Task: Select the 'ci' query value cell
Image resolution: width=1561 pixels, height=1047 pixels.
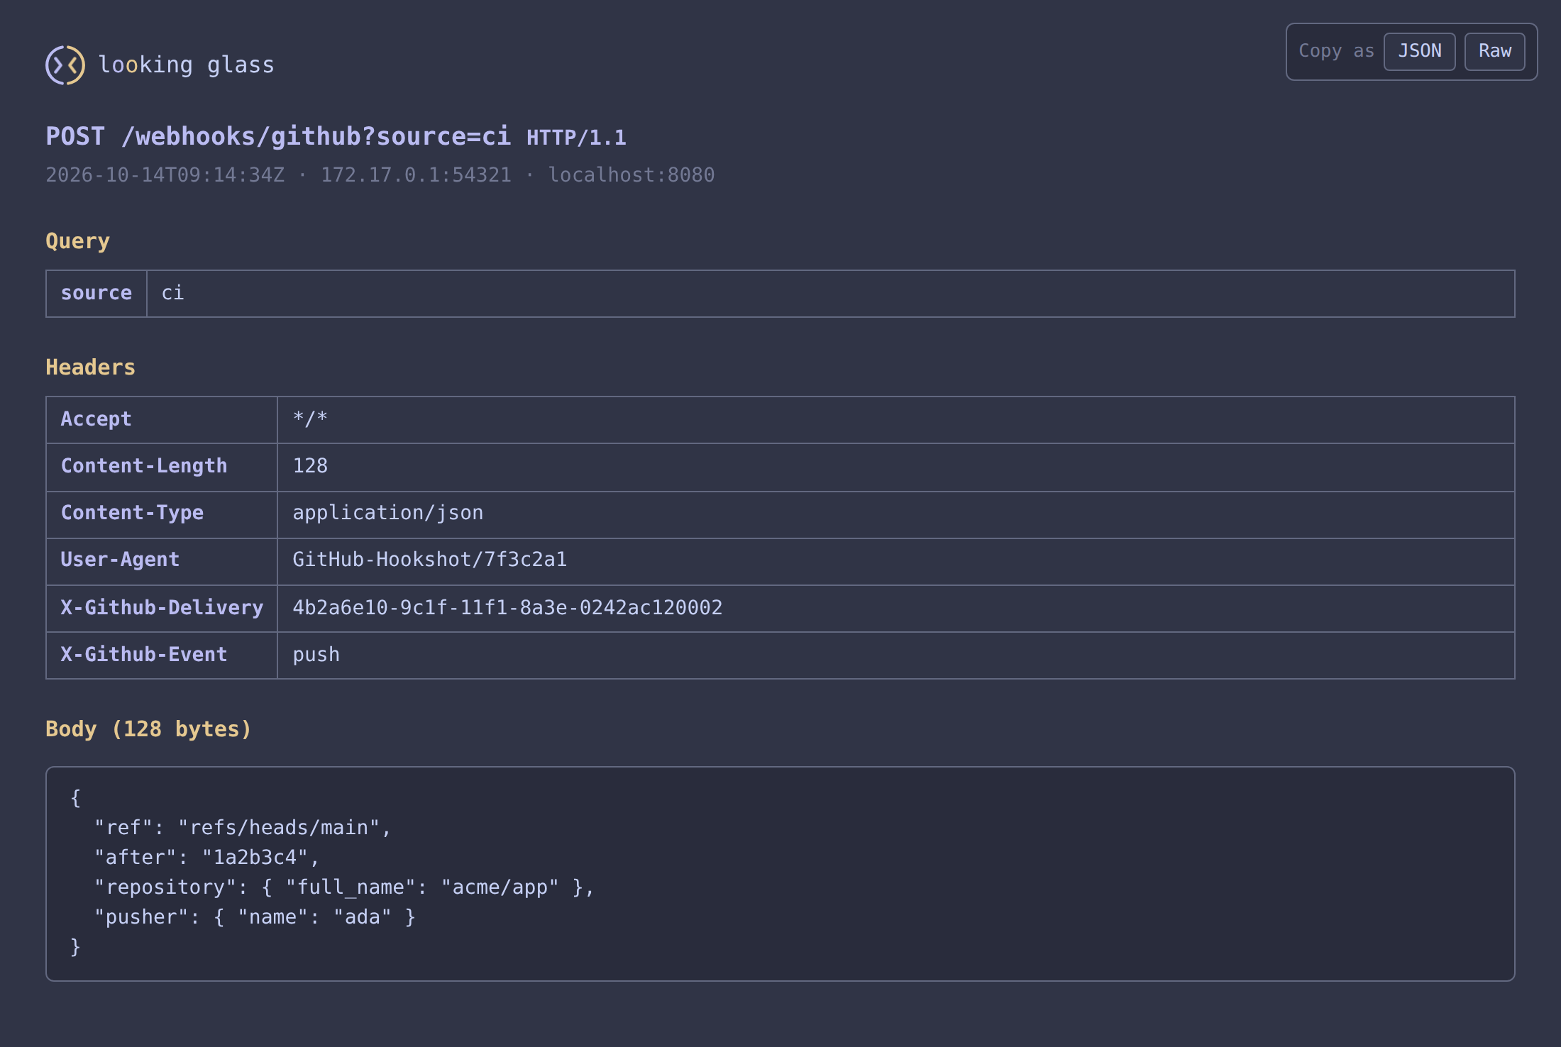Action: 831,294
